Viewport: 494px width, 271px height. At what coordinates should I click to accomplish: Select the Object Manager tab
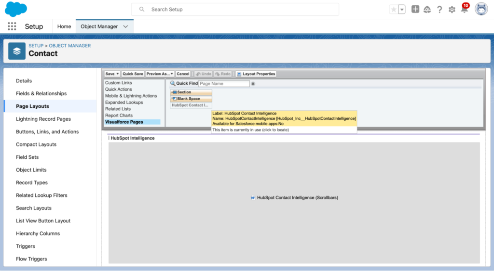pos(99,26)
